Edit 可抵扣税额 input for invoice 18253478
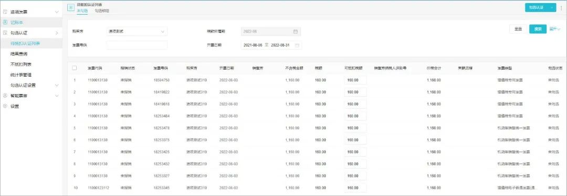The width and height of the screenshot is (567, 196). pos(355,128)
